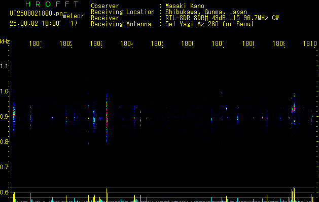The height and width of the screenshot is (202, 319).
Task: Click the 0.6 kHz axis label
Action: tap(4, 192)
